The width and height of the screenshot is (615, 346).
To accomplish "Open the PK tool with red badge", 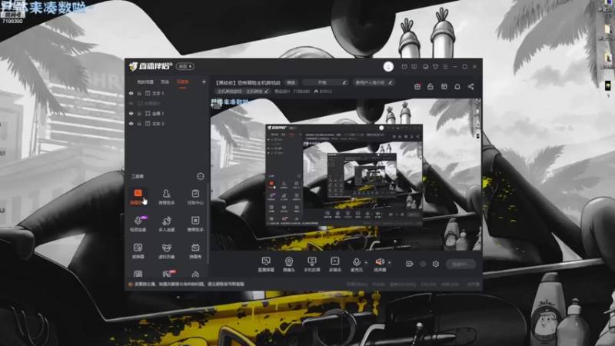I will point(168,274).
